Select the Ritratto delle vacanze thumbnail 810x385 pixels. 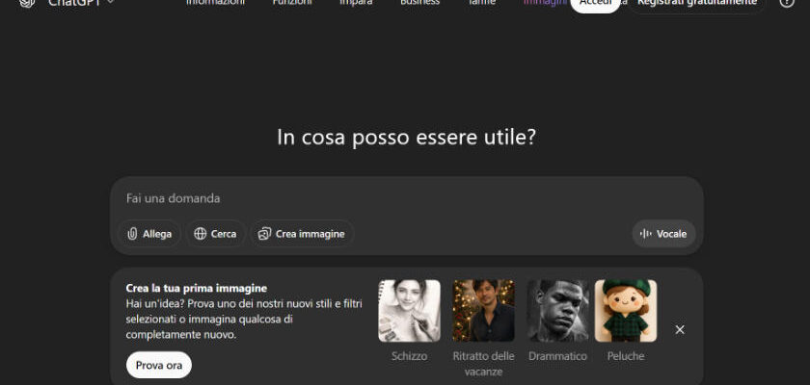pos(483,311)
